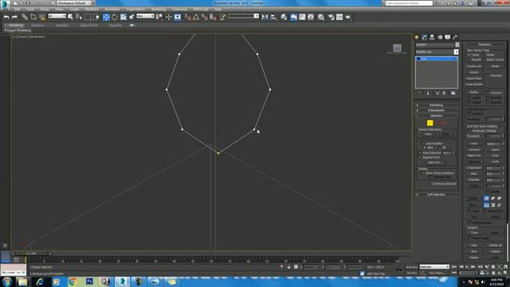Screen dimensions: 510x287
Task: Enable Automatic Welding checkbox
Action: pos(469,131)
